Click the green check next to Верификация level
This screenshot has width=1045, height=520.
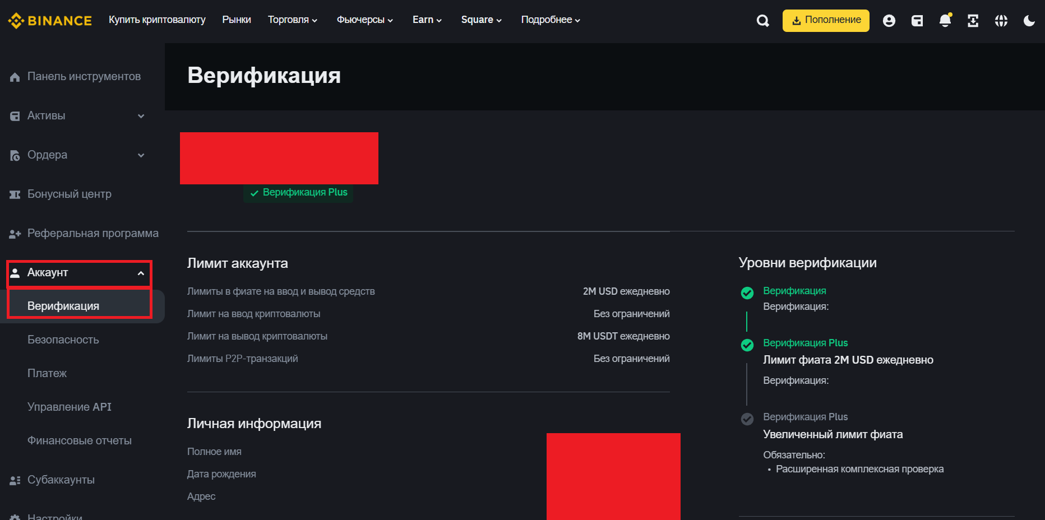coord(747,292)
